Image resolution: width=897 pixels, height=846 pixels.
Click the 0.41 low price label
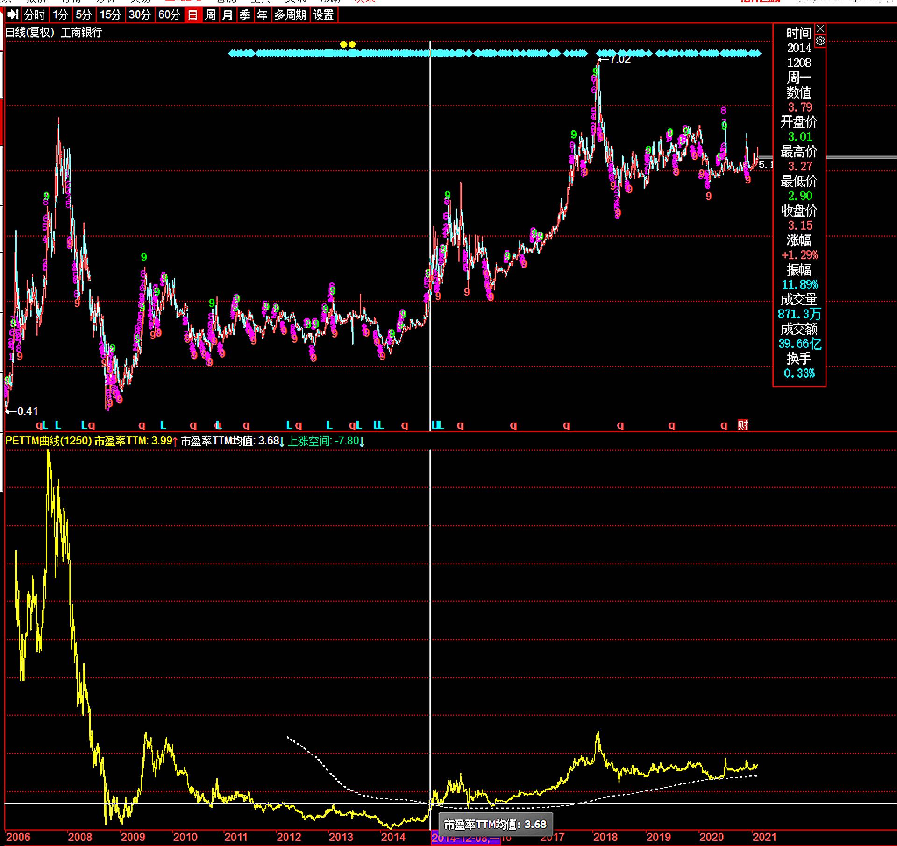coord(27,411)
